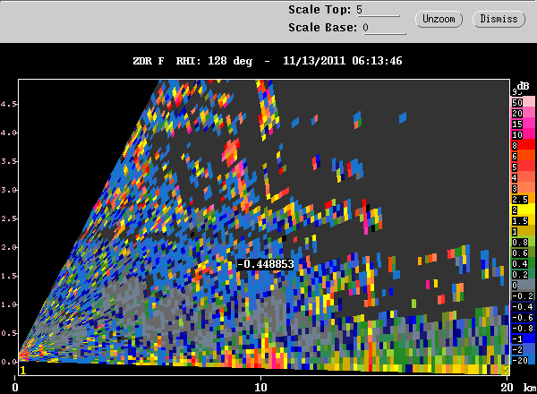Click the dB units label above the legend
Viewport: 537px width, 394px height.
coord(523,86)
